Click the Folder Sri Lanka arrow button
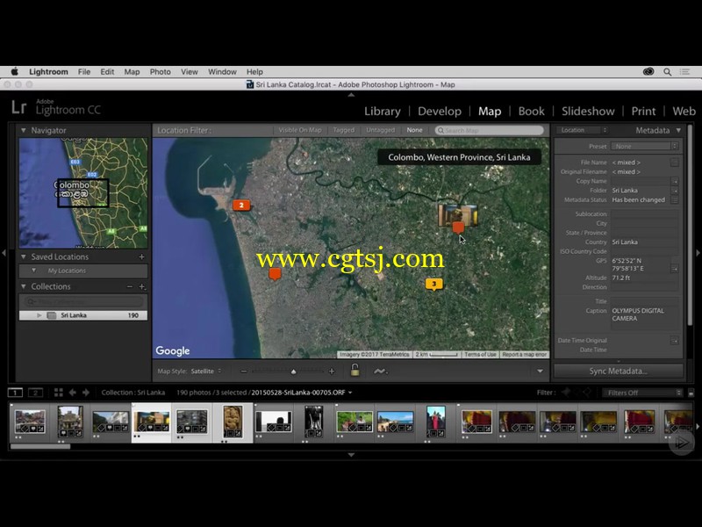702x527 pixels. [x=675, y=191]
